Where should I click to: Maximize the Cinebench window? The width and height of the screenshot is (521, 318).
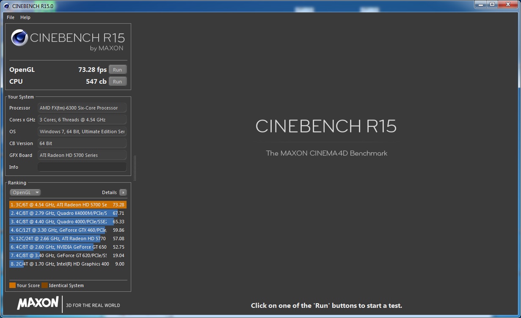[x=492, y=4]
